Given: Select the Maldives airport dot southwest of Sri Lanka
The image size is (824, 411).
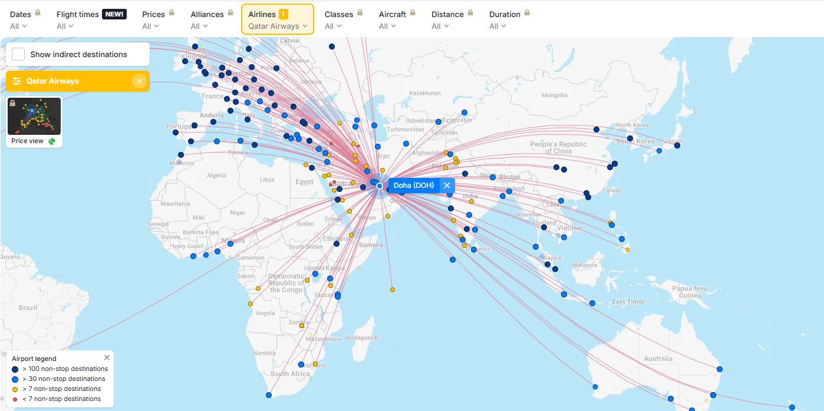Looking at the screenshot, I should [x=453, y=260].
